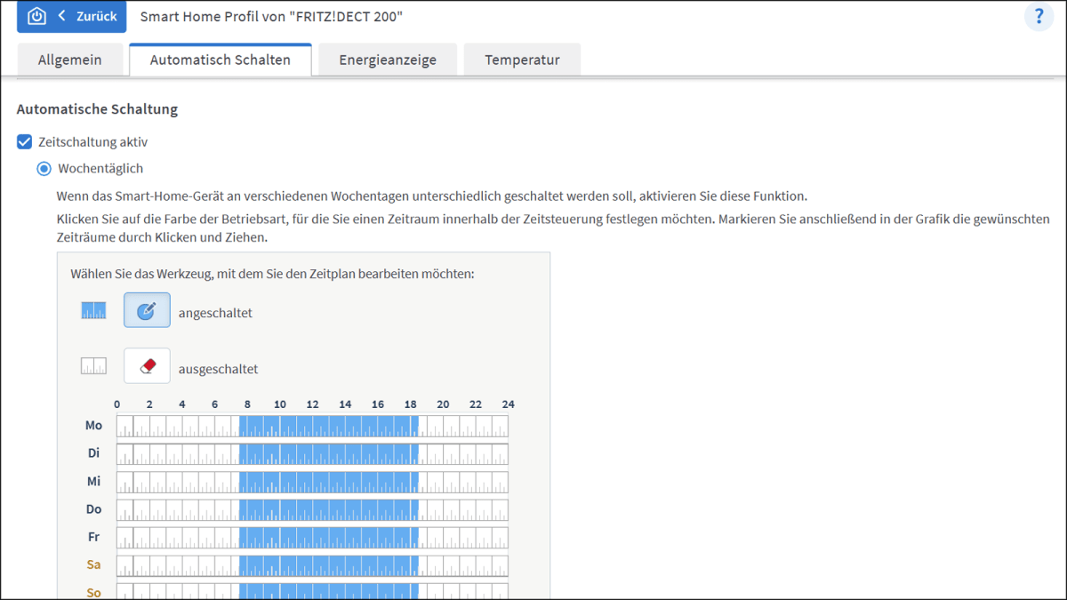Screen dimensions: 1067x600
Task: Click the "Fr" day label
Action: (93, 537)
